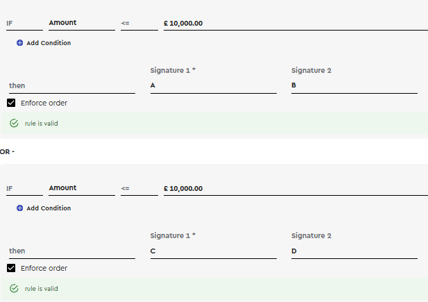Add Condition to the second rule
This screenshot has width=428, height=302.
tap(44, 208)
